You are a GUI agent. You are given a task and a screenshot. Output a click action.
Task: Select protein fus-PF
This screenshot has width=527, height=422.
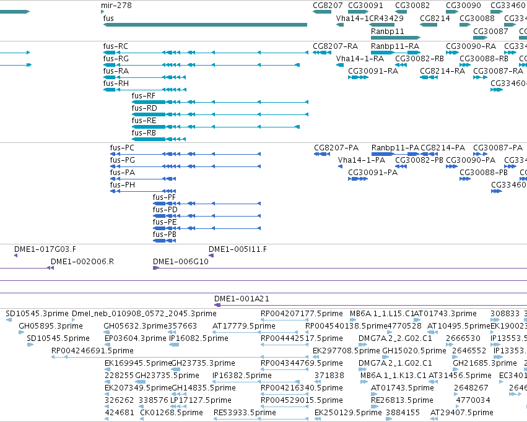207,204
